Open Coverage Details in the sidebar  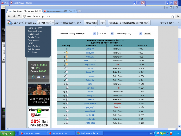pyautogui.click(x=35, y=31)
